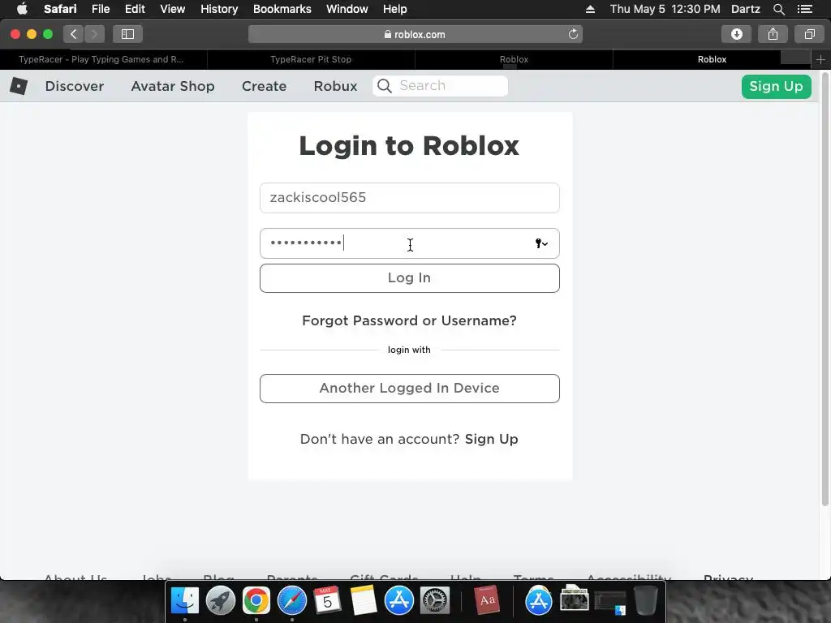Image resolution: width=831 pixels, height=623 pixels.
Task: Open the Safari app menu
Action: (60, 9)
